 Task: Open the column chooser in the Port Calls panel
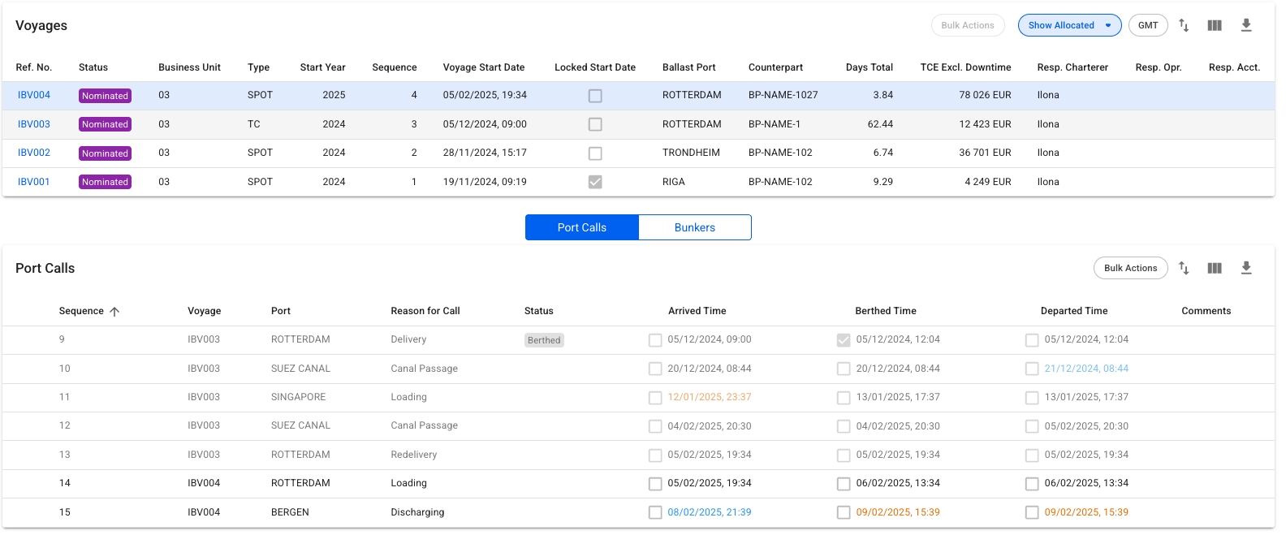pos(1215,269)
